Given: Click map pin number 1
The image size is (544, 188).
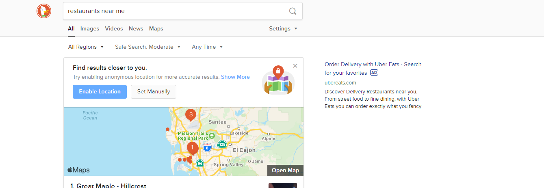Looking at the screenshot, I should 192,148.
